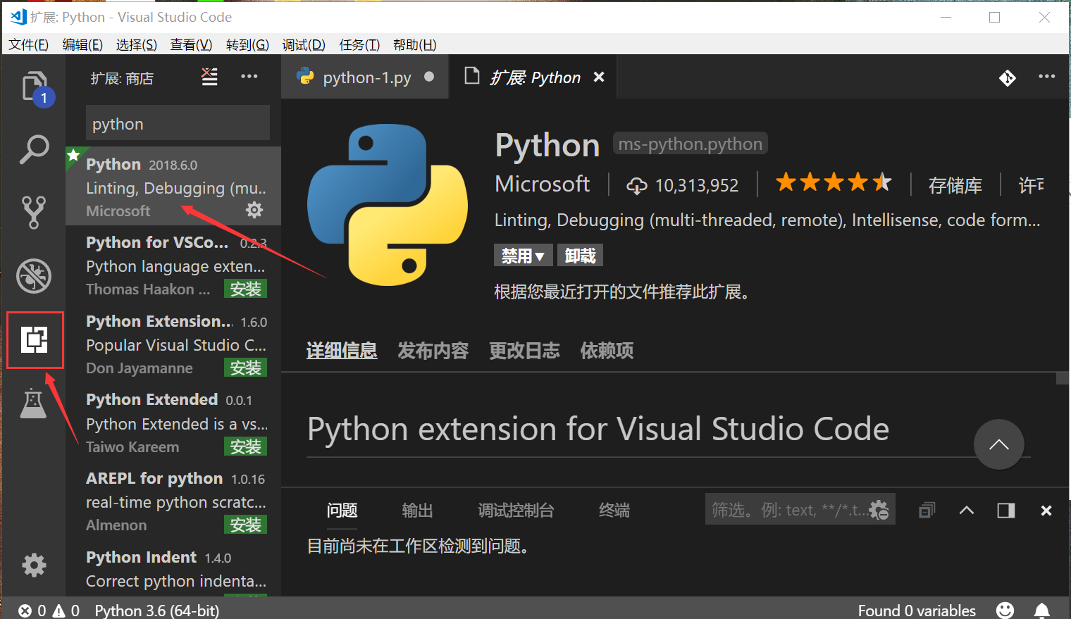The width and height of the screenshot is (1071, 619).
Task: Maximize the bottom panel with the up chevron
Action: pyautogui.click(x=967, y=510)
